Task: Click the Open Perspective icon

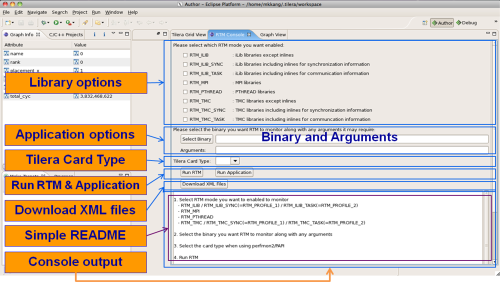Action: (424, 22)
